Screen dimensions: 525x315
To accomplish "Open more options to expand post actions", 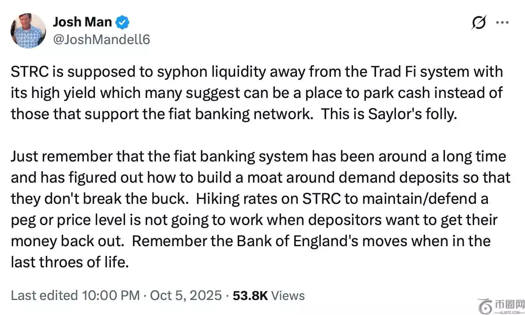I will click(503, 22).
